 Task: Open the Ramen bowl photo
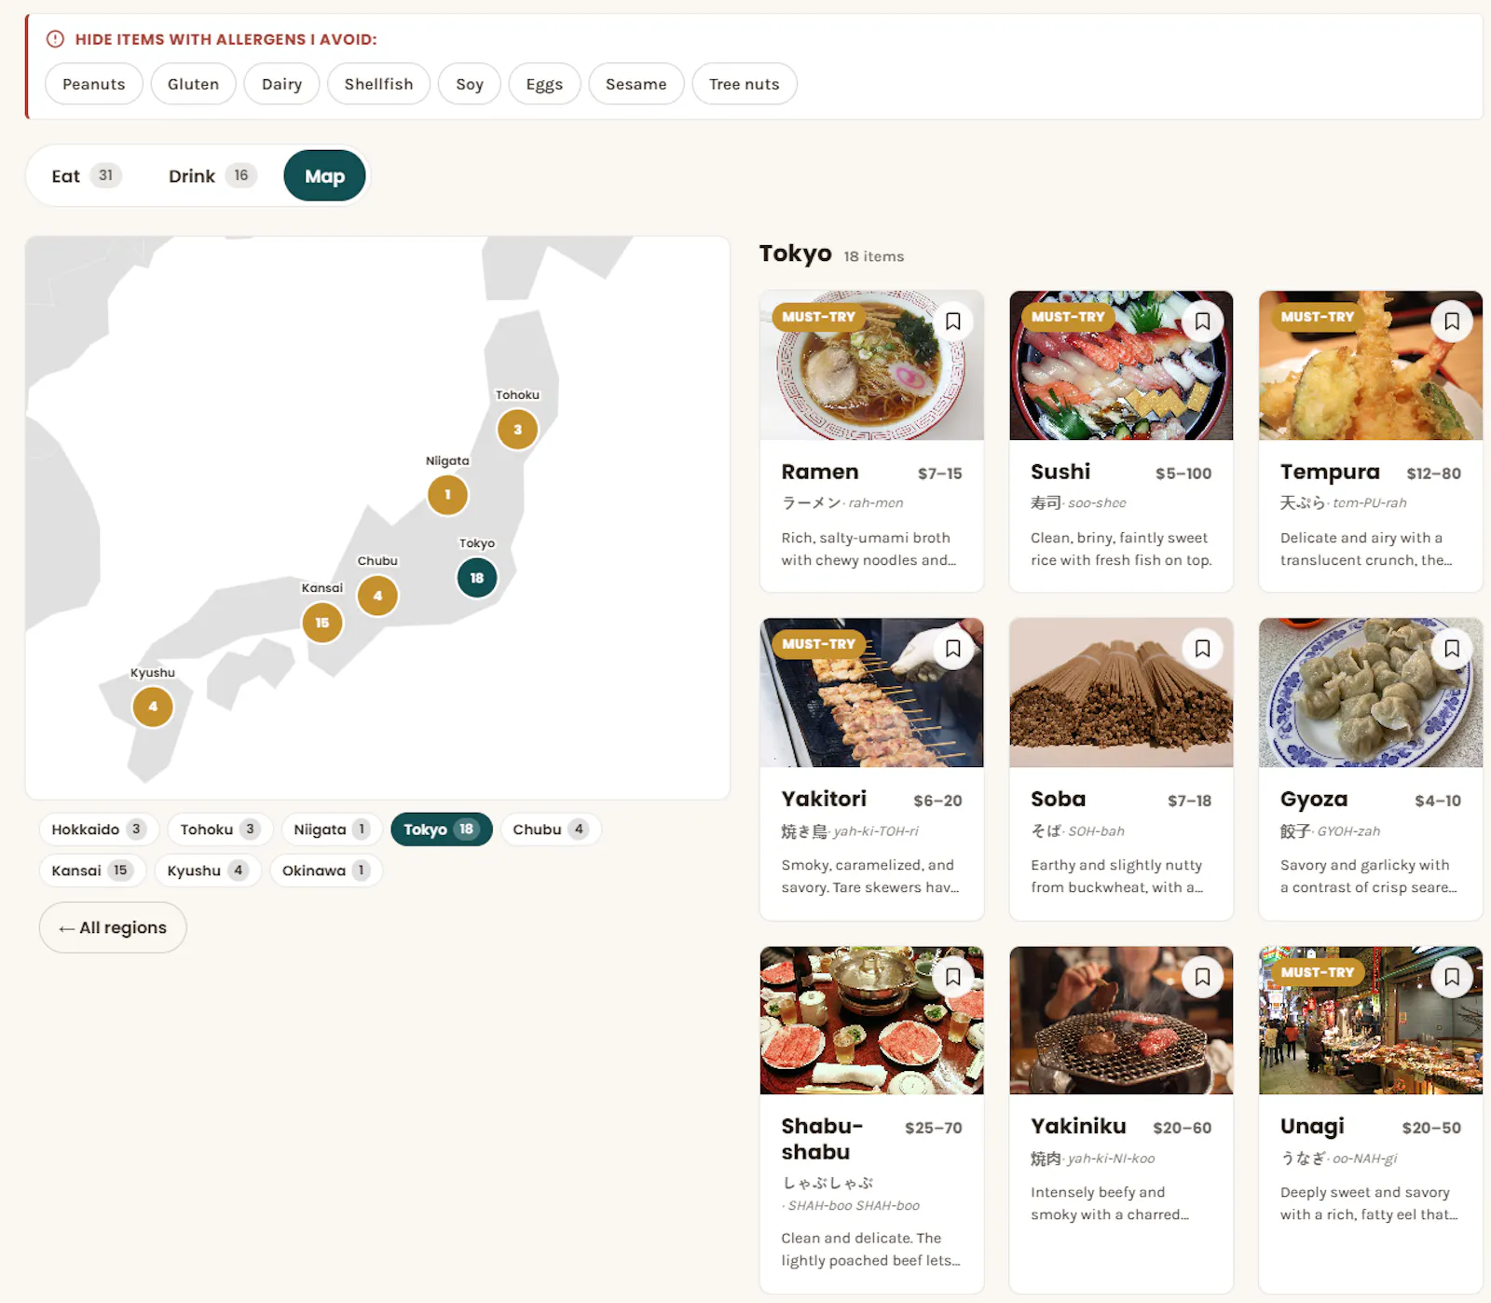click(x=871, y=365)
